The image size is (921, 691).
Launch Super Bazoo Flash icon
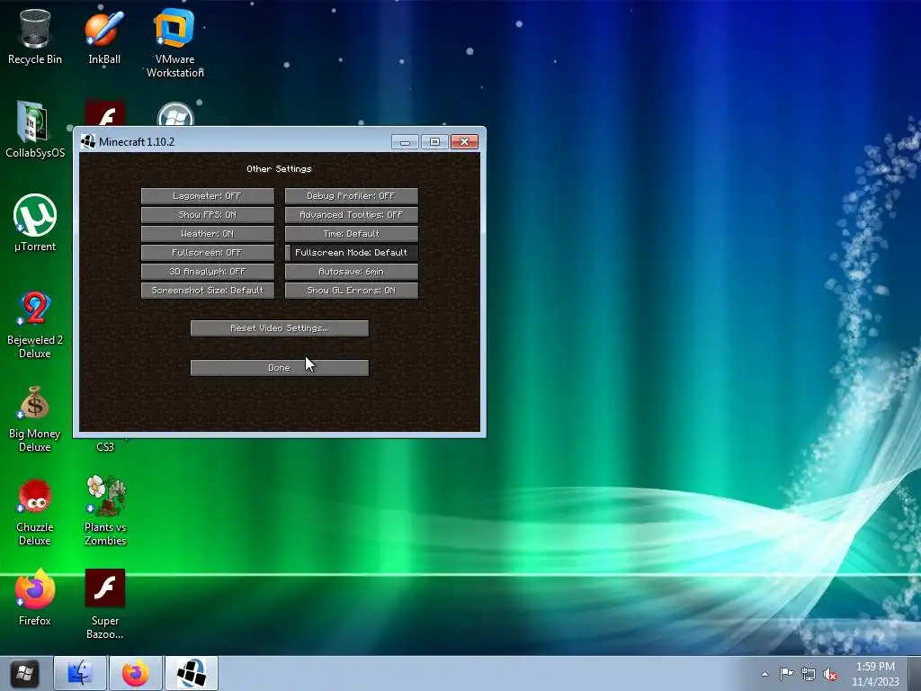point(105,604)
